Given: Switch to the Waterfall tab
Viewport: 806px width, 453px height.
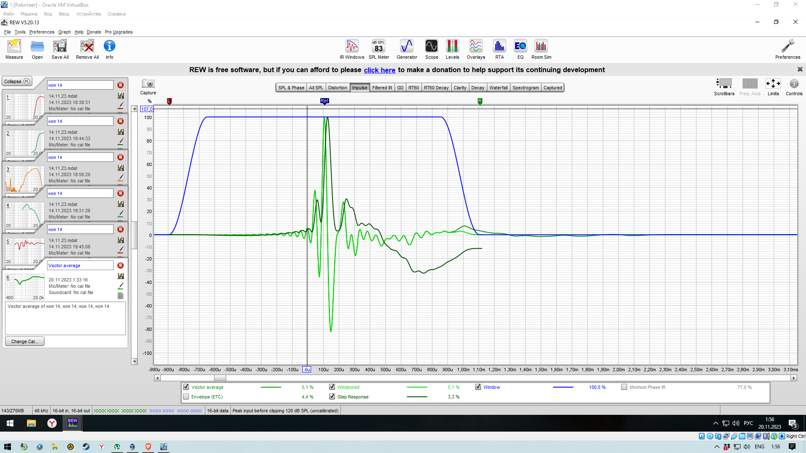Looking at the screenshot, I should (x=498, y=88).
